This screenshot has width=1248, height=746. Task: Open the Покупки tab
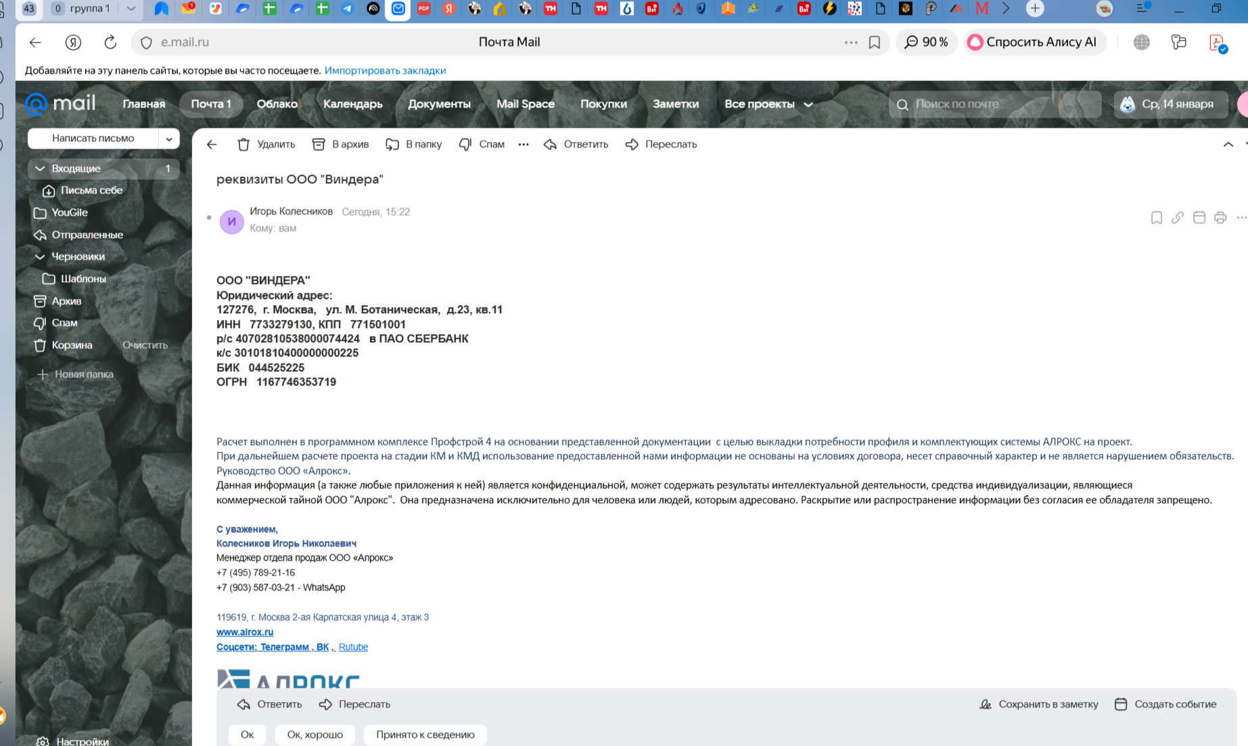[603, 103]
